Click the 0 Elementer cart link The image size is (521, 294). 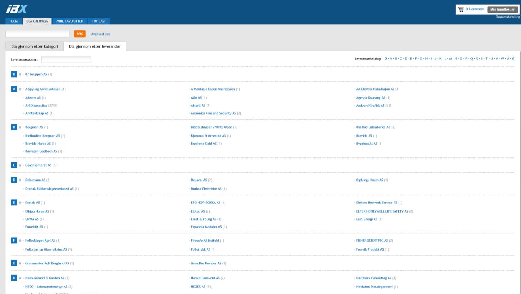tap(475, 9)
